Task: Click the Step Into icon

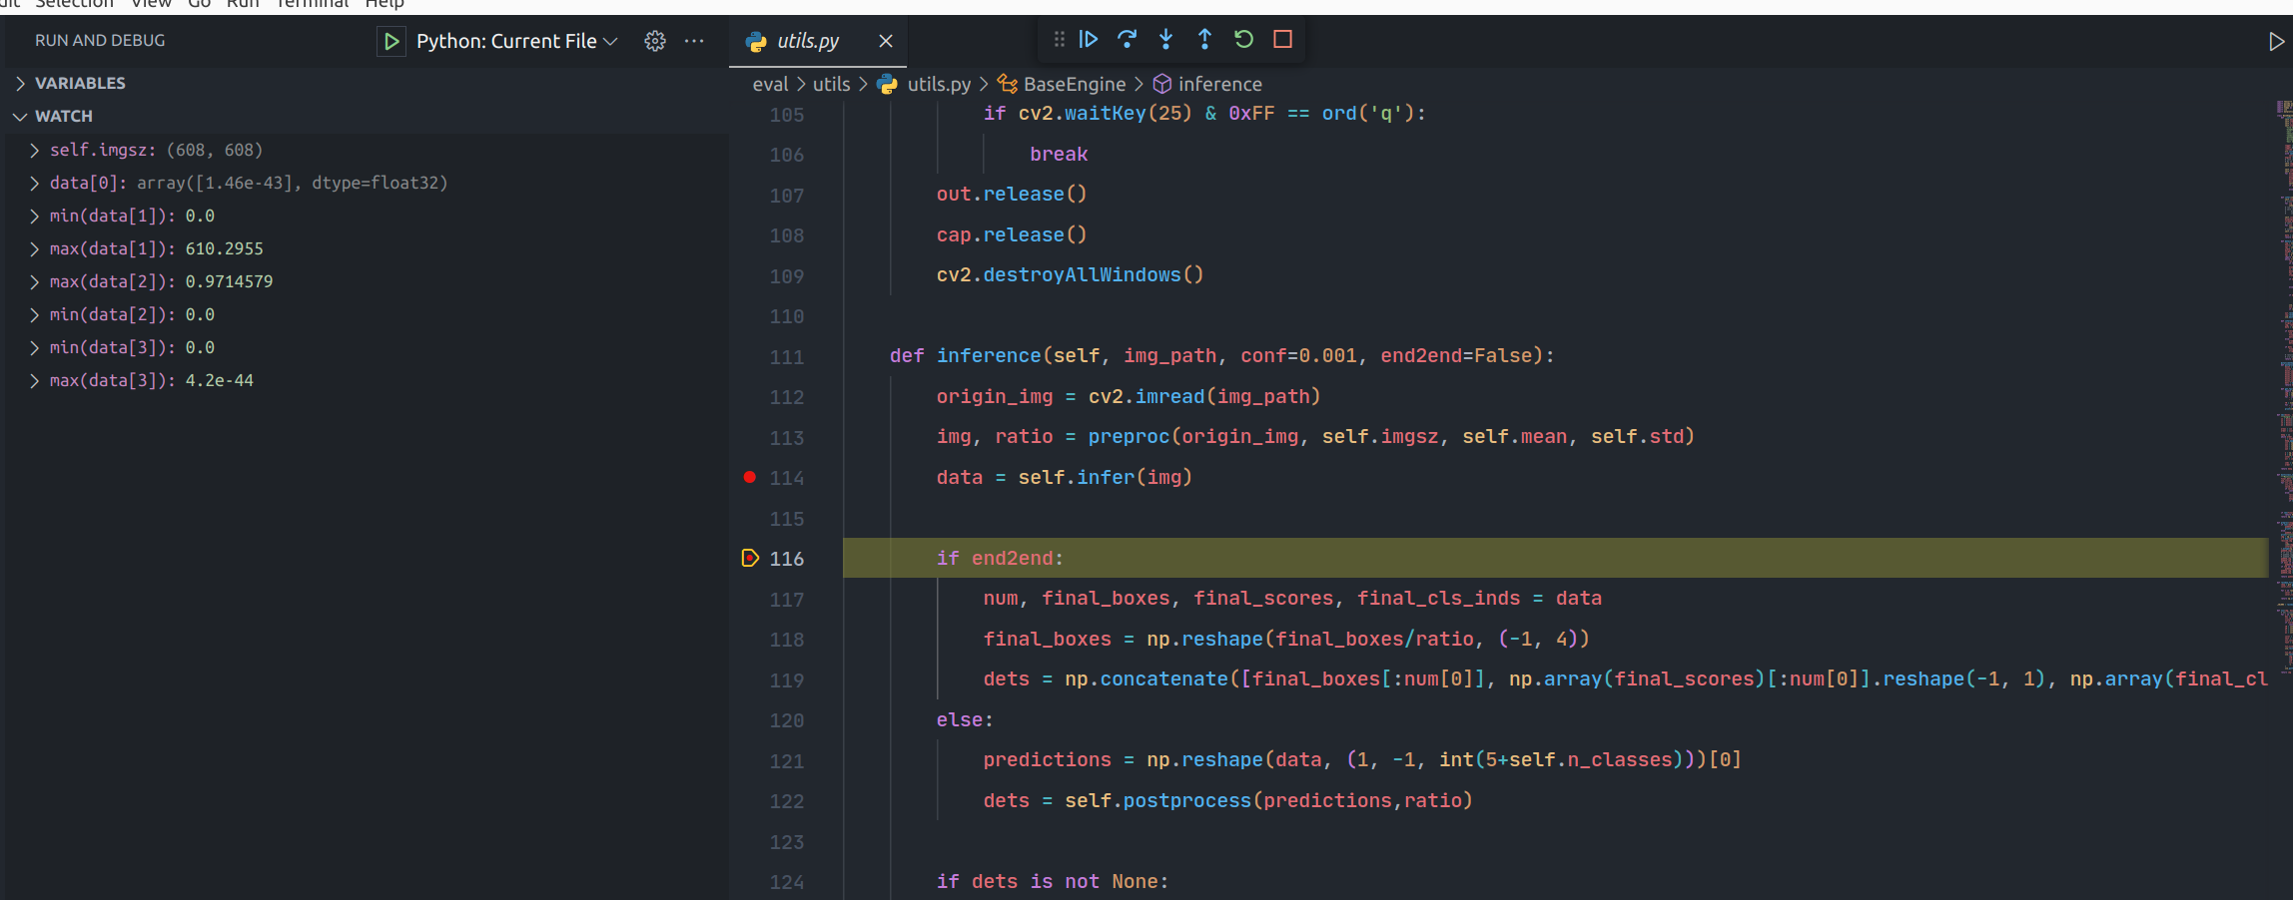Action: (x=1165, y=39)
